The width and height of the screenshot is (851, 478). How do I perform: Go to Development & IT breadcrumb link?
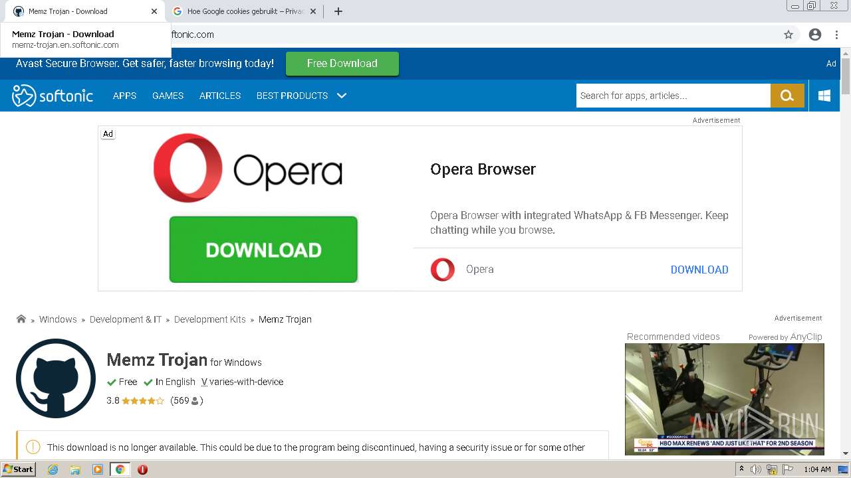[126, 319]
